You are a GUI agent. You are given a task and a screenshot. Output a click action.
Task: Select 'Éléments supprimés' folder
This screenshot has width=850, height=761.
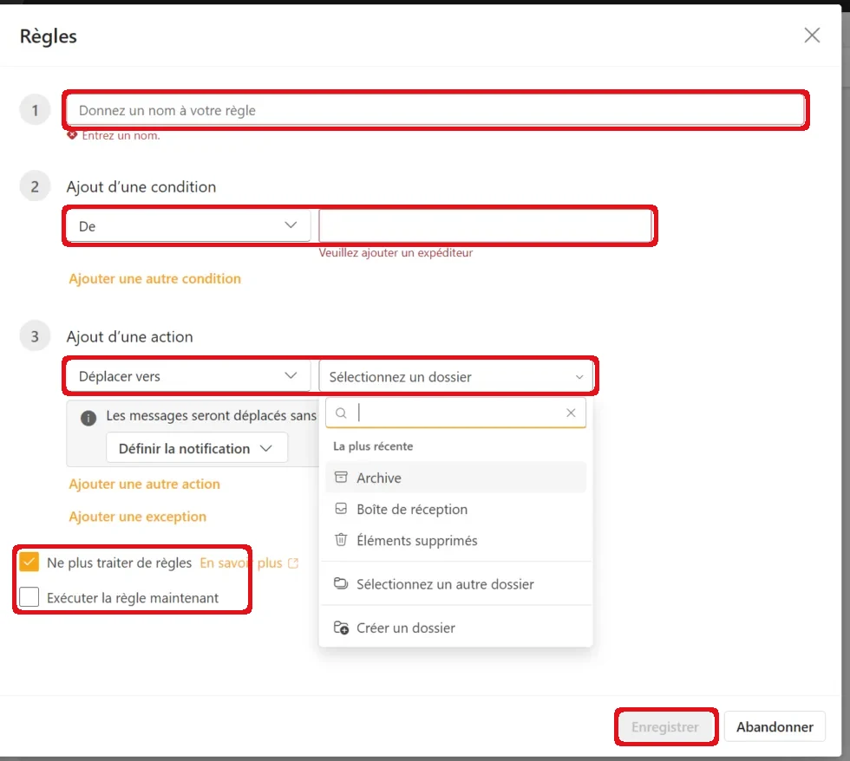(x=455, y=540)
